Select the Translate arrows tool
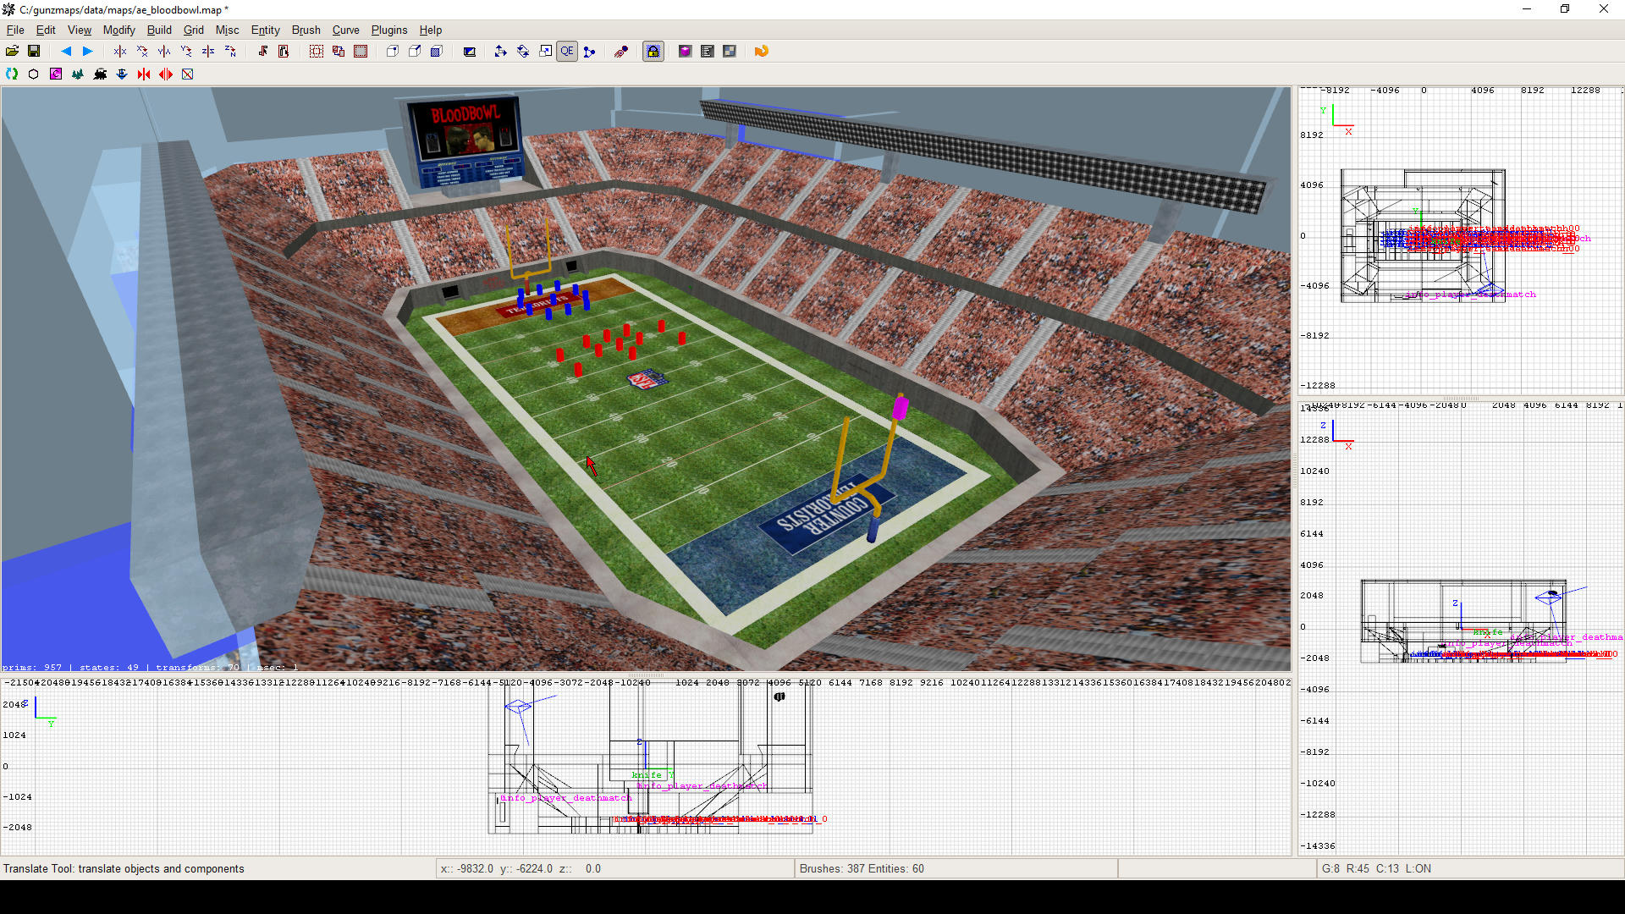The image size is (1625, 914). (x=500, y=52)
